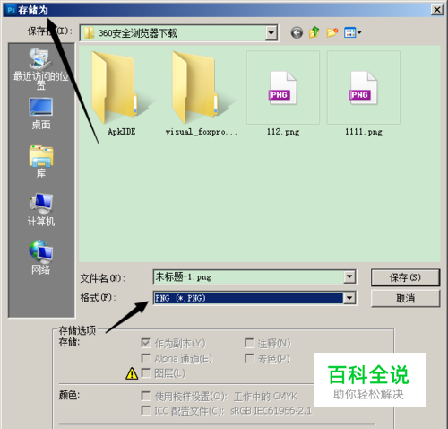
Task: Expand the 格式 format dropdown arrow
Action: (349, 298)
